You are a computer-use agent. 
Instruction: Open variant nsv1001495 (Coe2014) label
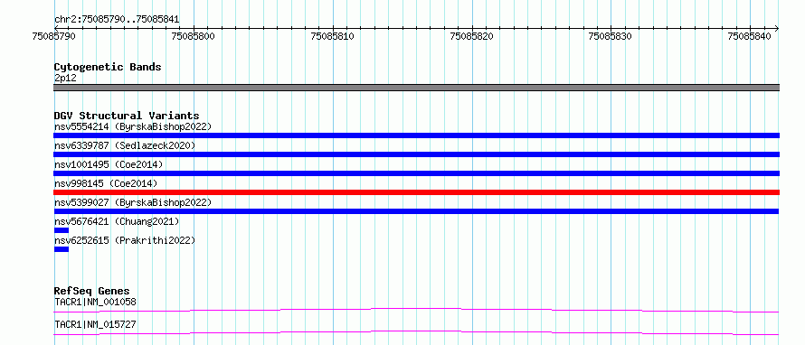pyautogui.click(x=109, y=164)
